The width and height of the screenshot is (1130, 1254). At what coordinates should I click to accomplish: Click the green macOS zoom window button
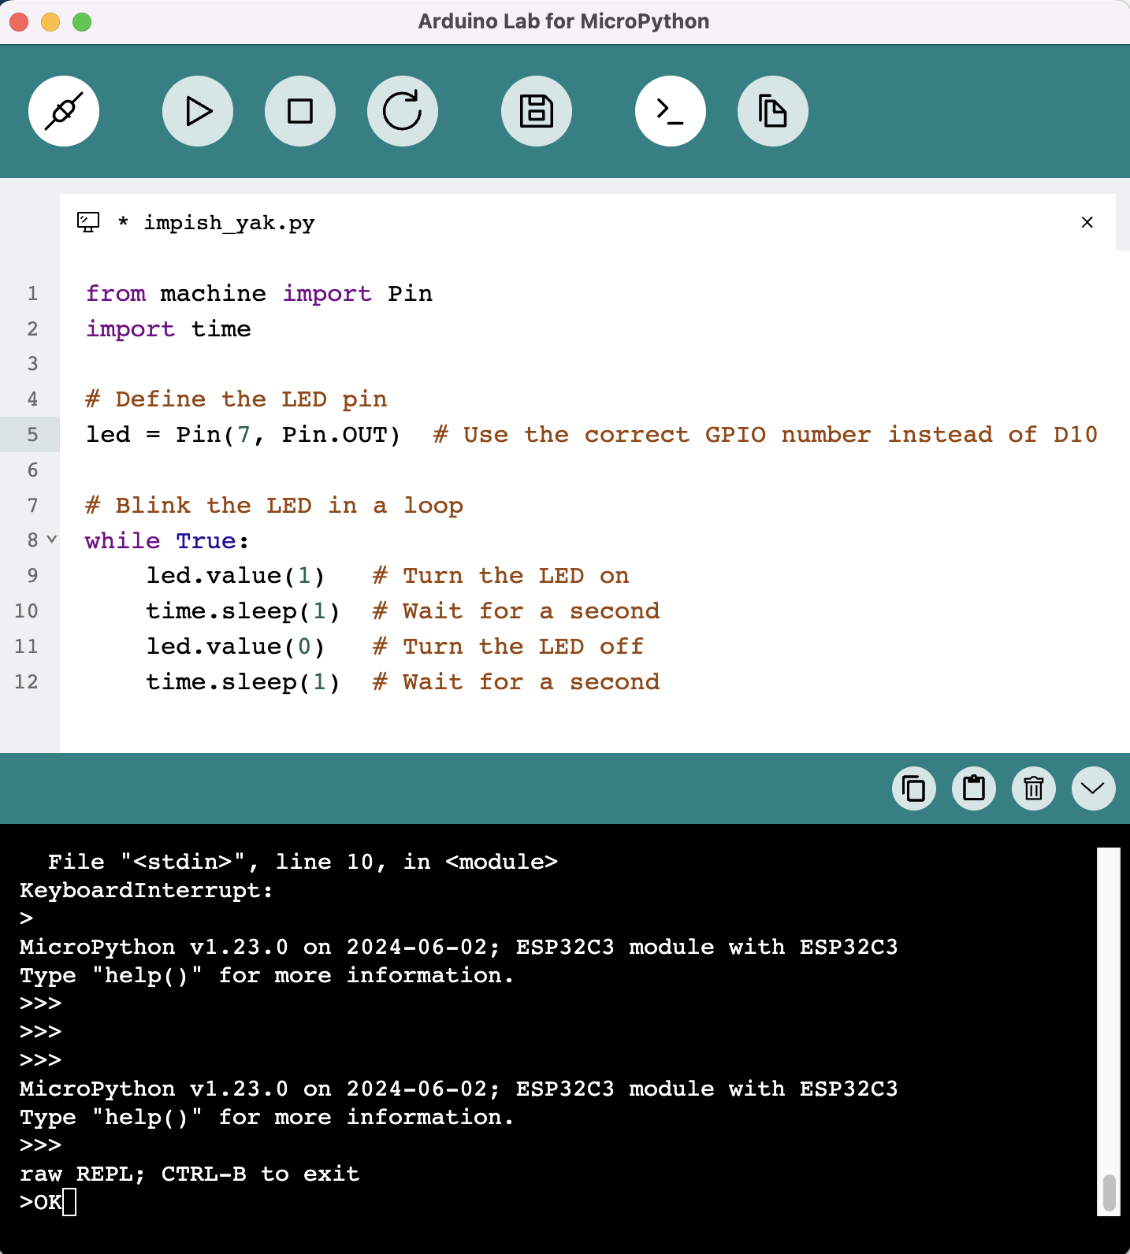[x=82, y=22]
